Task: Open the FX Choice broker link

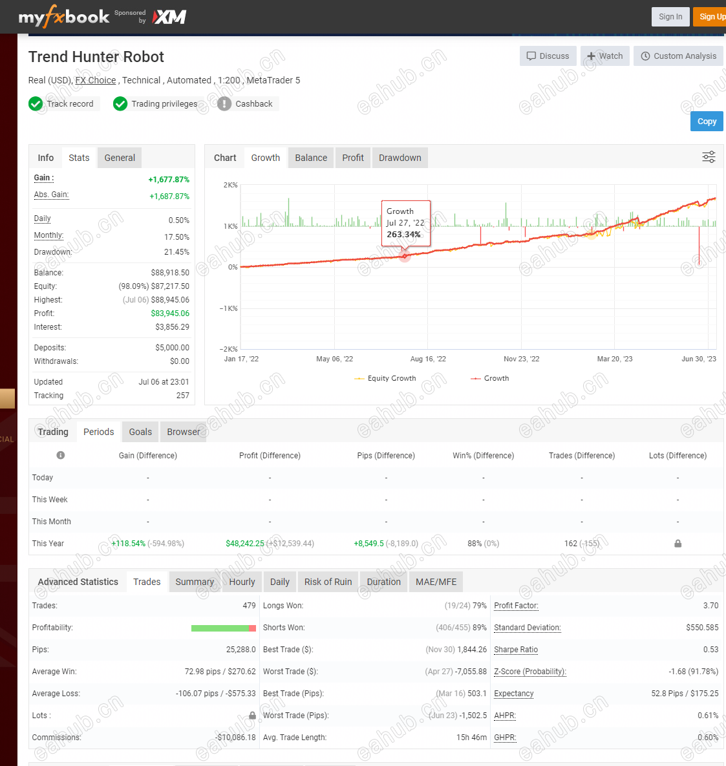Action: pos(95,80)
